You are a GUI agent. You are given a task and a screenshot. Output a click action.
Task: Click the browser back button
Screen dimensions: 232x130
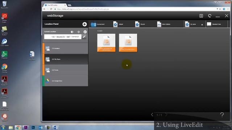click(x=44, y=9)
